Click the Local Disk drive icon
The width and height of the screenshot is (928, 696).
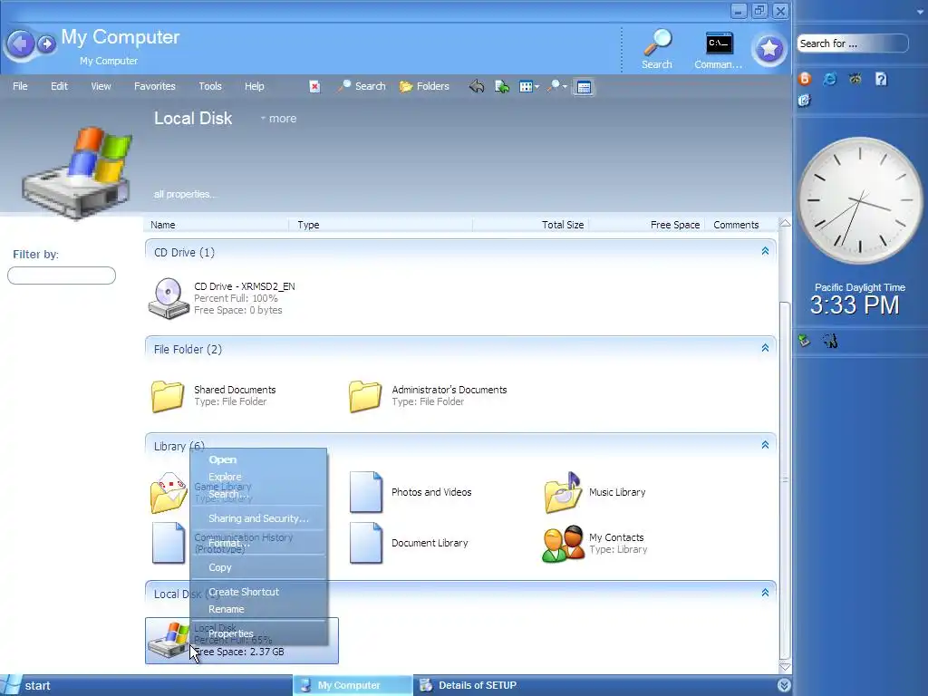pos(169,640)
